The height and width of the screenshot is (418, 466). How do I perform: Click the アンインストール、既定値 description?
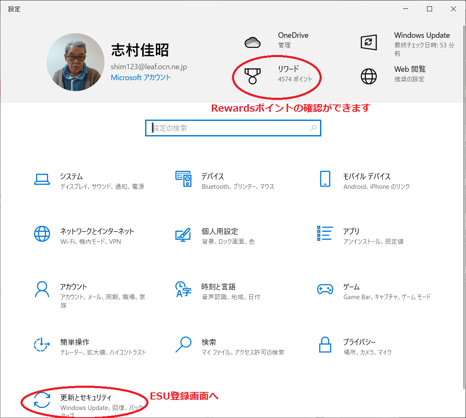[x=373, y=242]
